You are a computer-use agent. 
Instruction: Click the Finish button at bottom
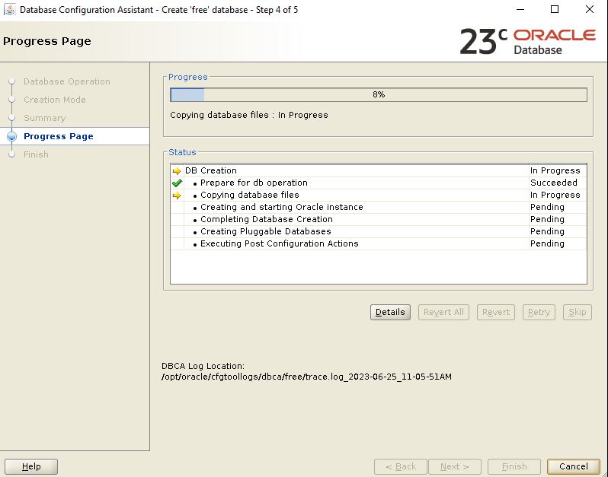514,466
